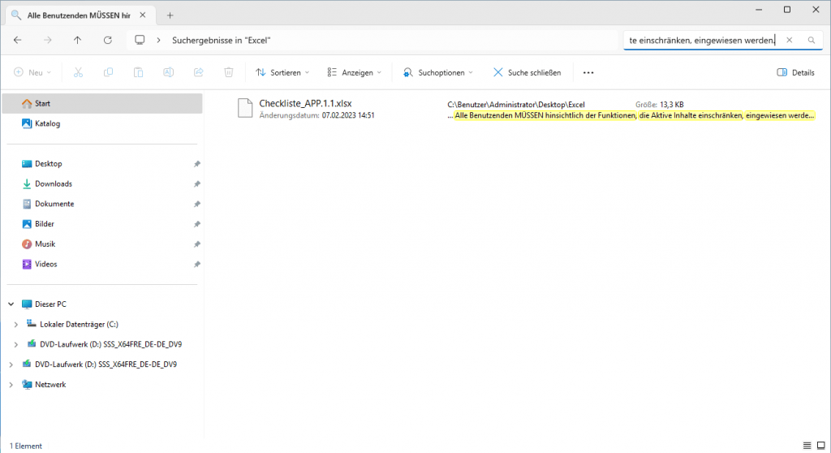Click the search input field

click(702, 40)
